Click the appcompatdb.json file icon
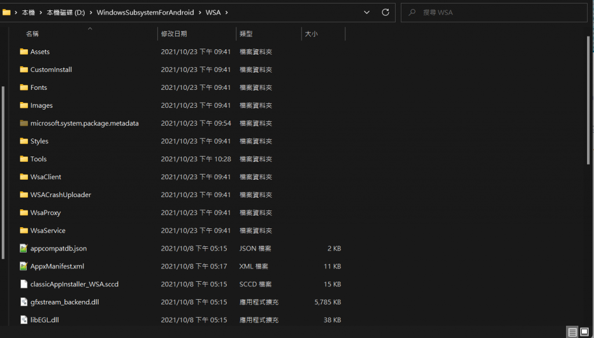Viewport: 594px width, 338px height. pyautogui.click(x=24, y=248)
